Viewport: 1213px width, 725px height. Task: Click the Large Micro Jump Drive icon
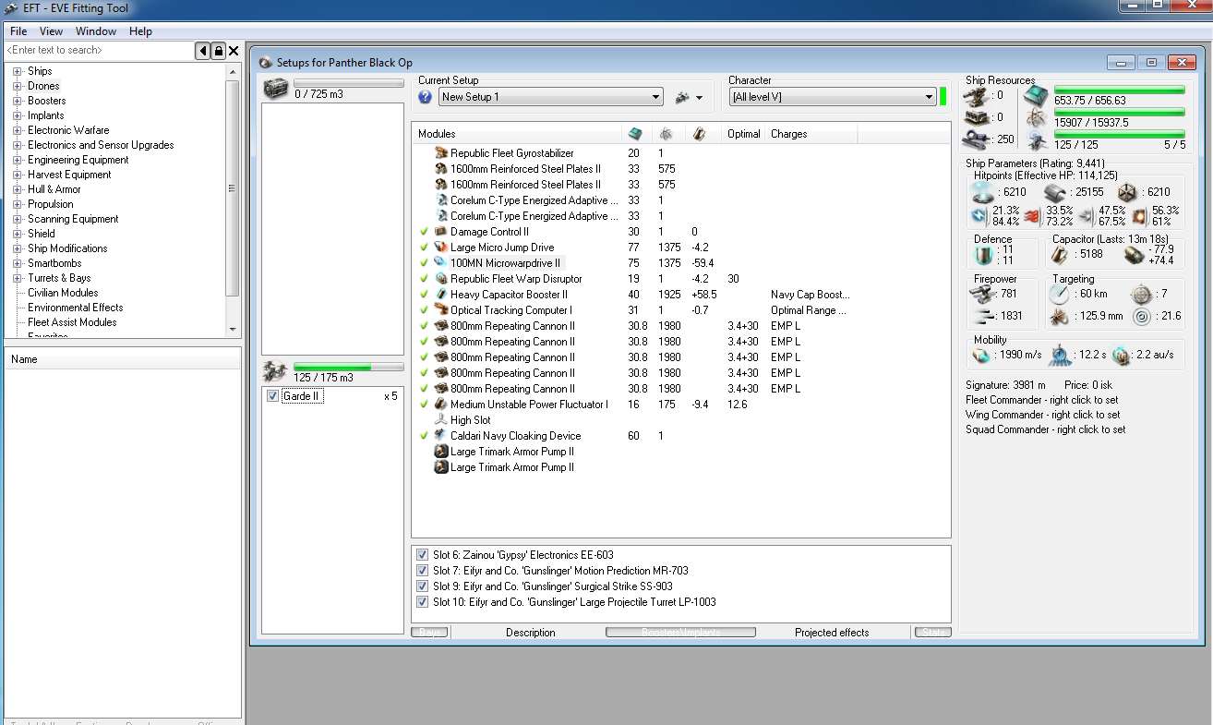pos(441,248)
